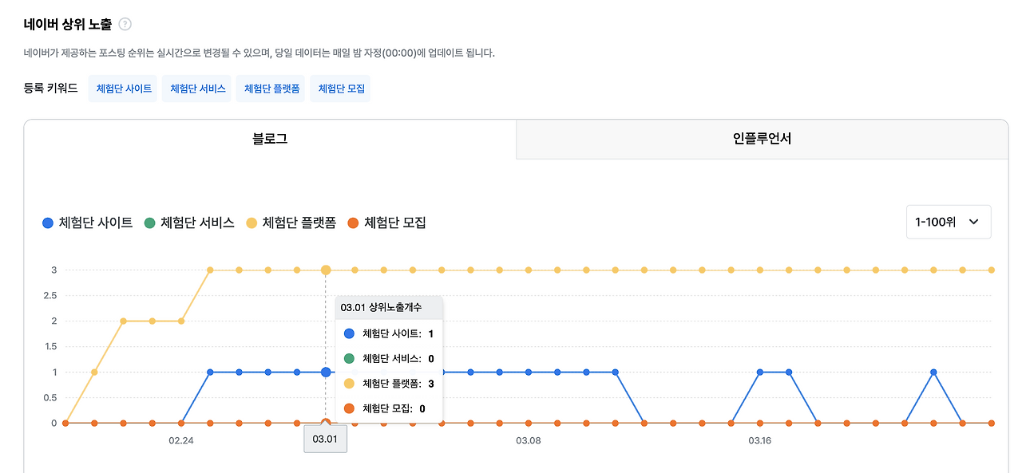Screen dimensions: 1022x473
Task: Click the yellow data point above the 03.01 marker
Action: pyautogui.click(x=325, y=270)
